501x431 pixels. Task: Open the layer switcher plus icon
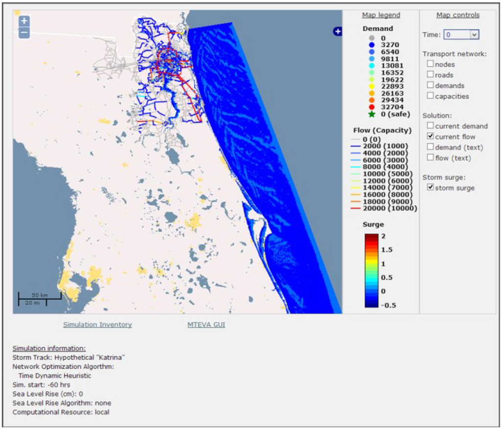click(x=337, y=31)
